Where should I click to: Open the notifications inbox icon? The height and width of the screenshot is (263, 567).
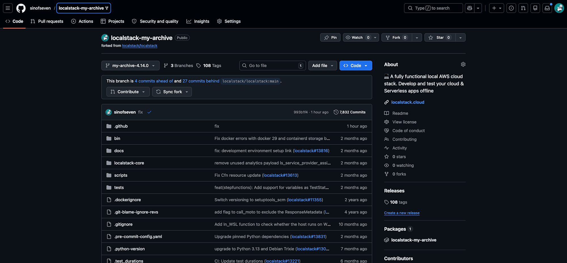coord(547,8)
